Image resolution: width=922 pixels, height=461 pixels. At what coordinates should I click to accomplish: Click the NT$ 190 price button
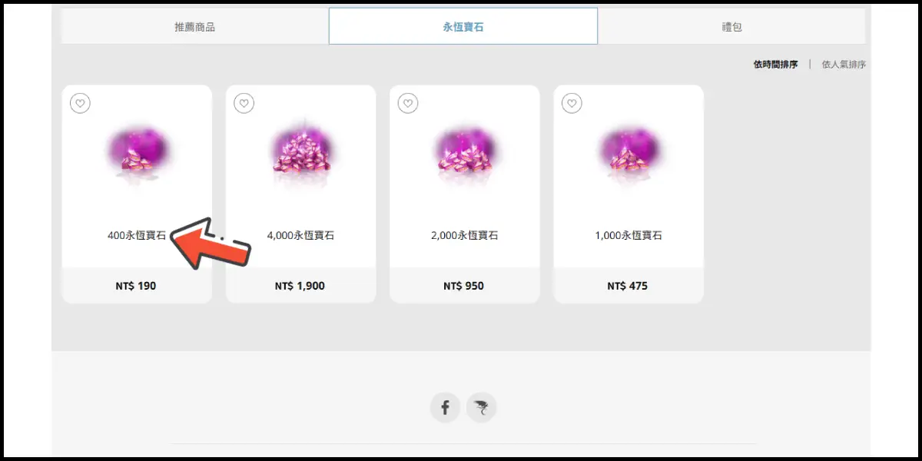pyautogui.click(x=137, y=286)
